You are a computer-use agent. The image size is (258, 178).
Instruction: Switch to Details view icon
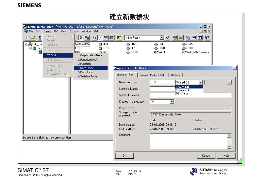click(111, 37)
